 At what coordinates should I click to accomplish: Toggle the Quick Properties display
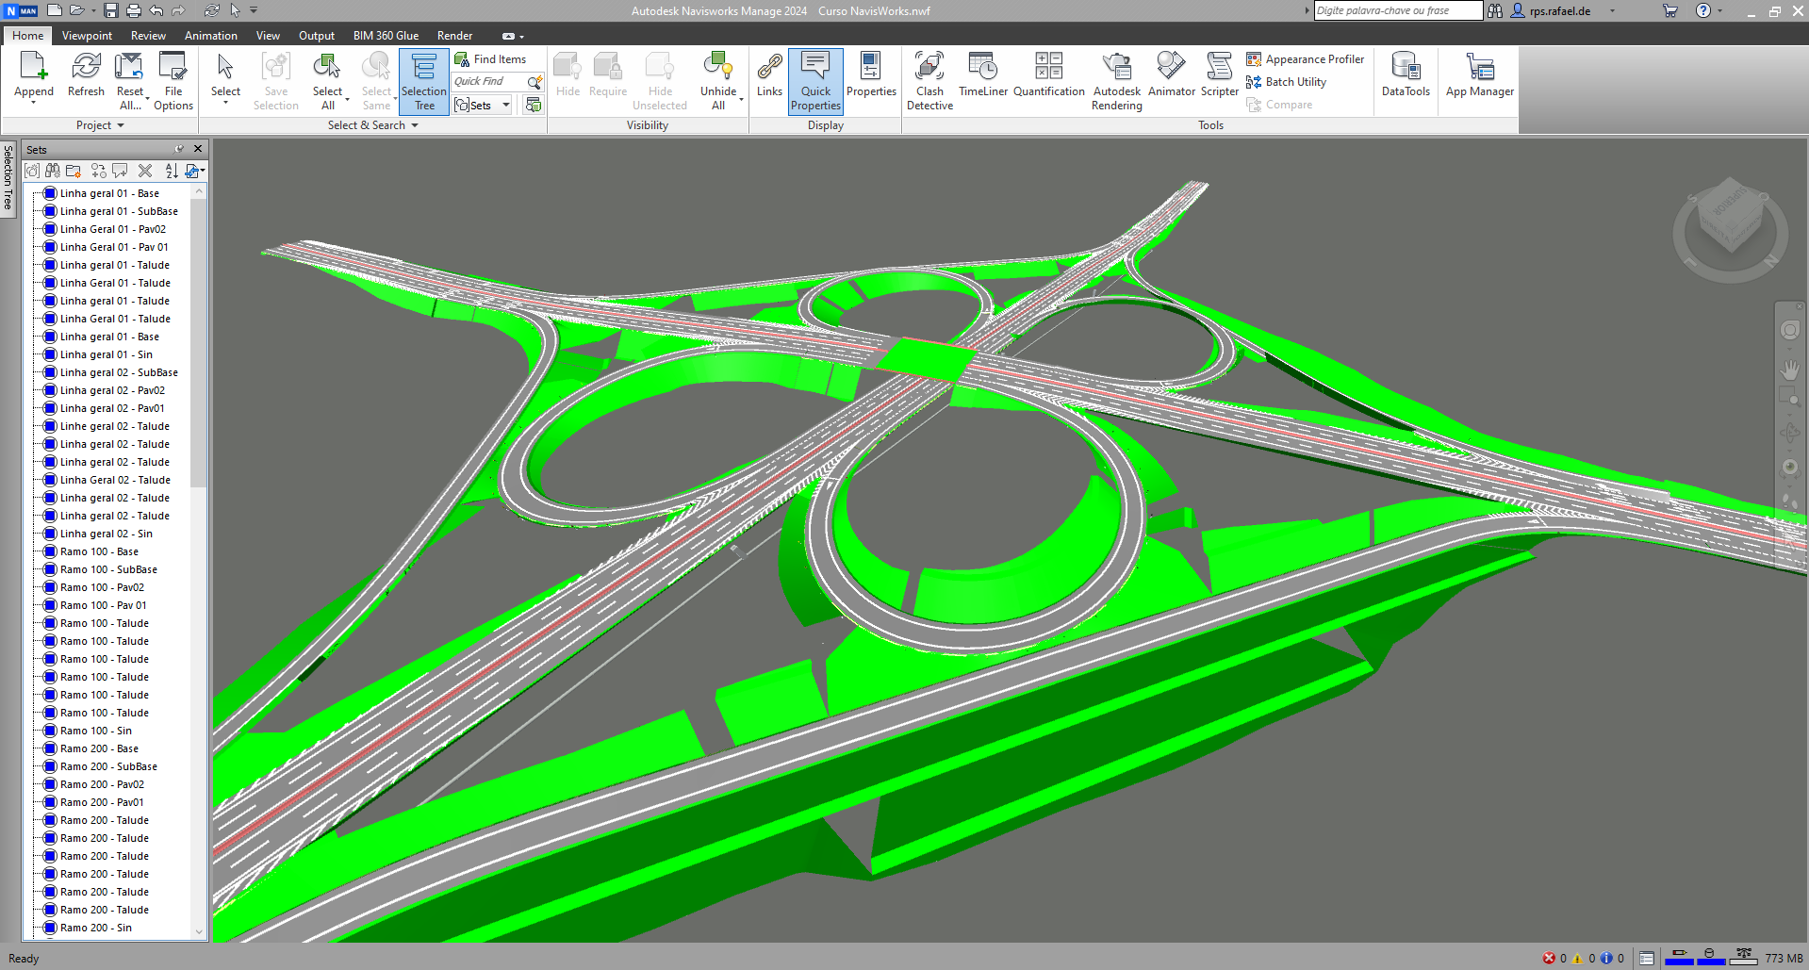pos(815,81)
